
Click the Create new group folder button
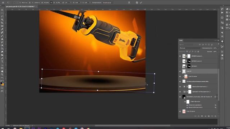click(x=209, y=116)
